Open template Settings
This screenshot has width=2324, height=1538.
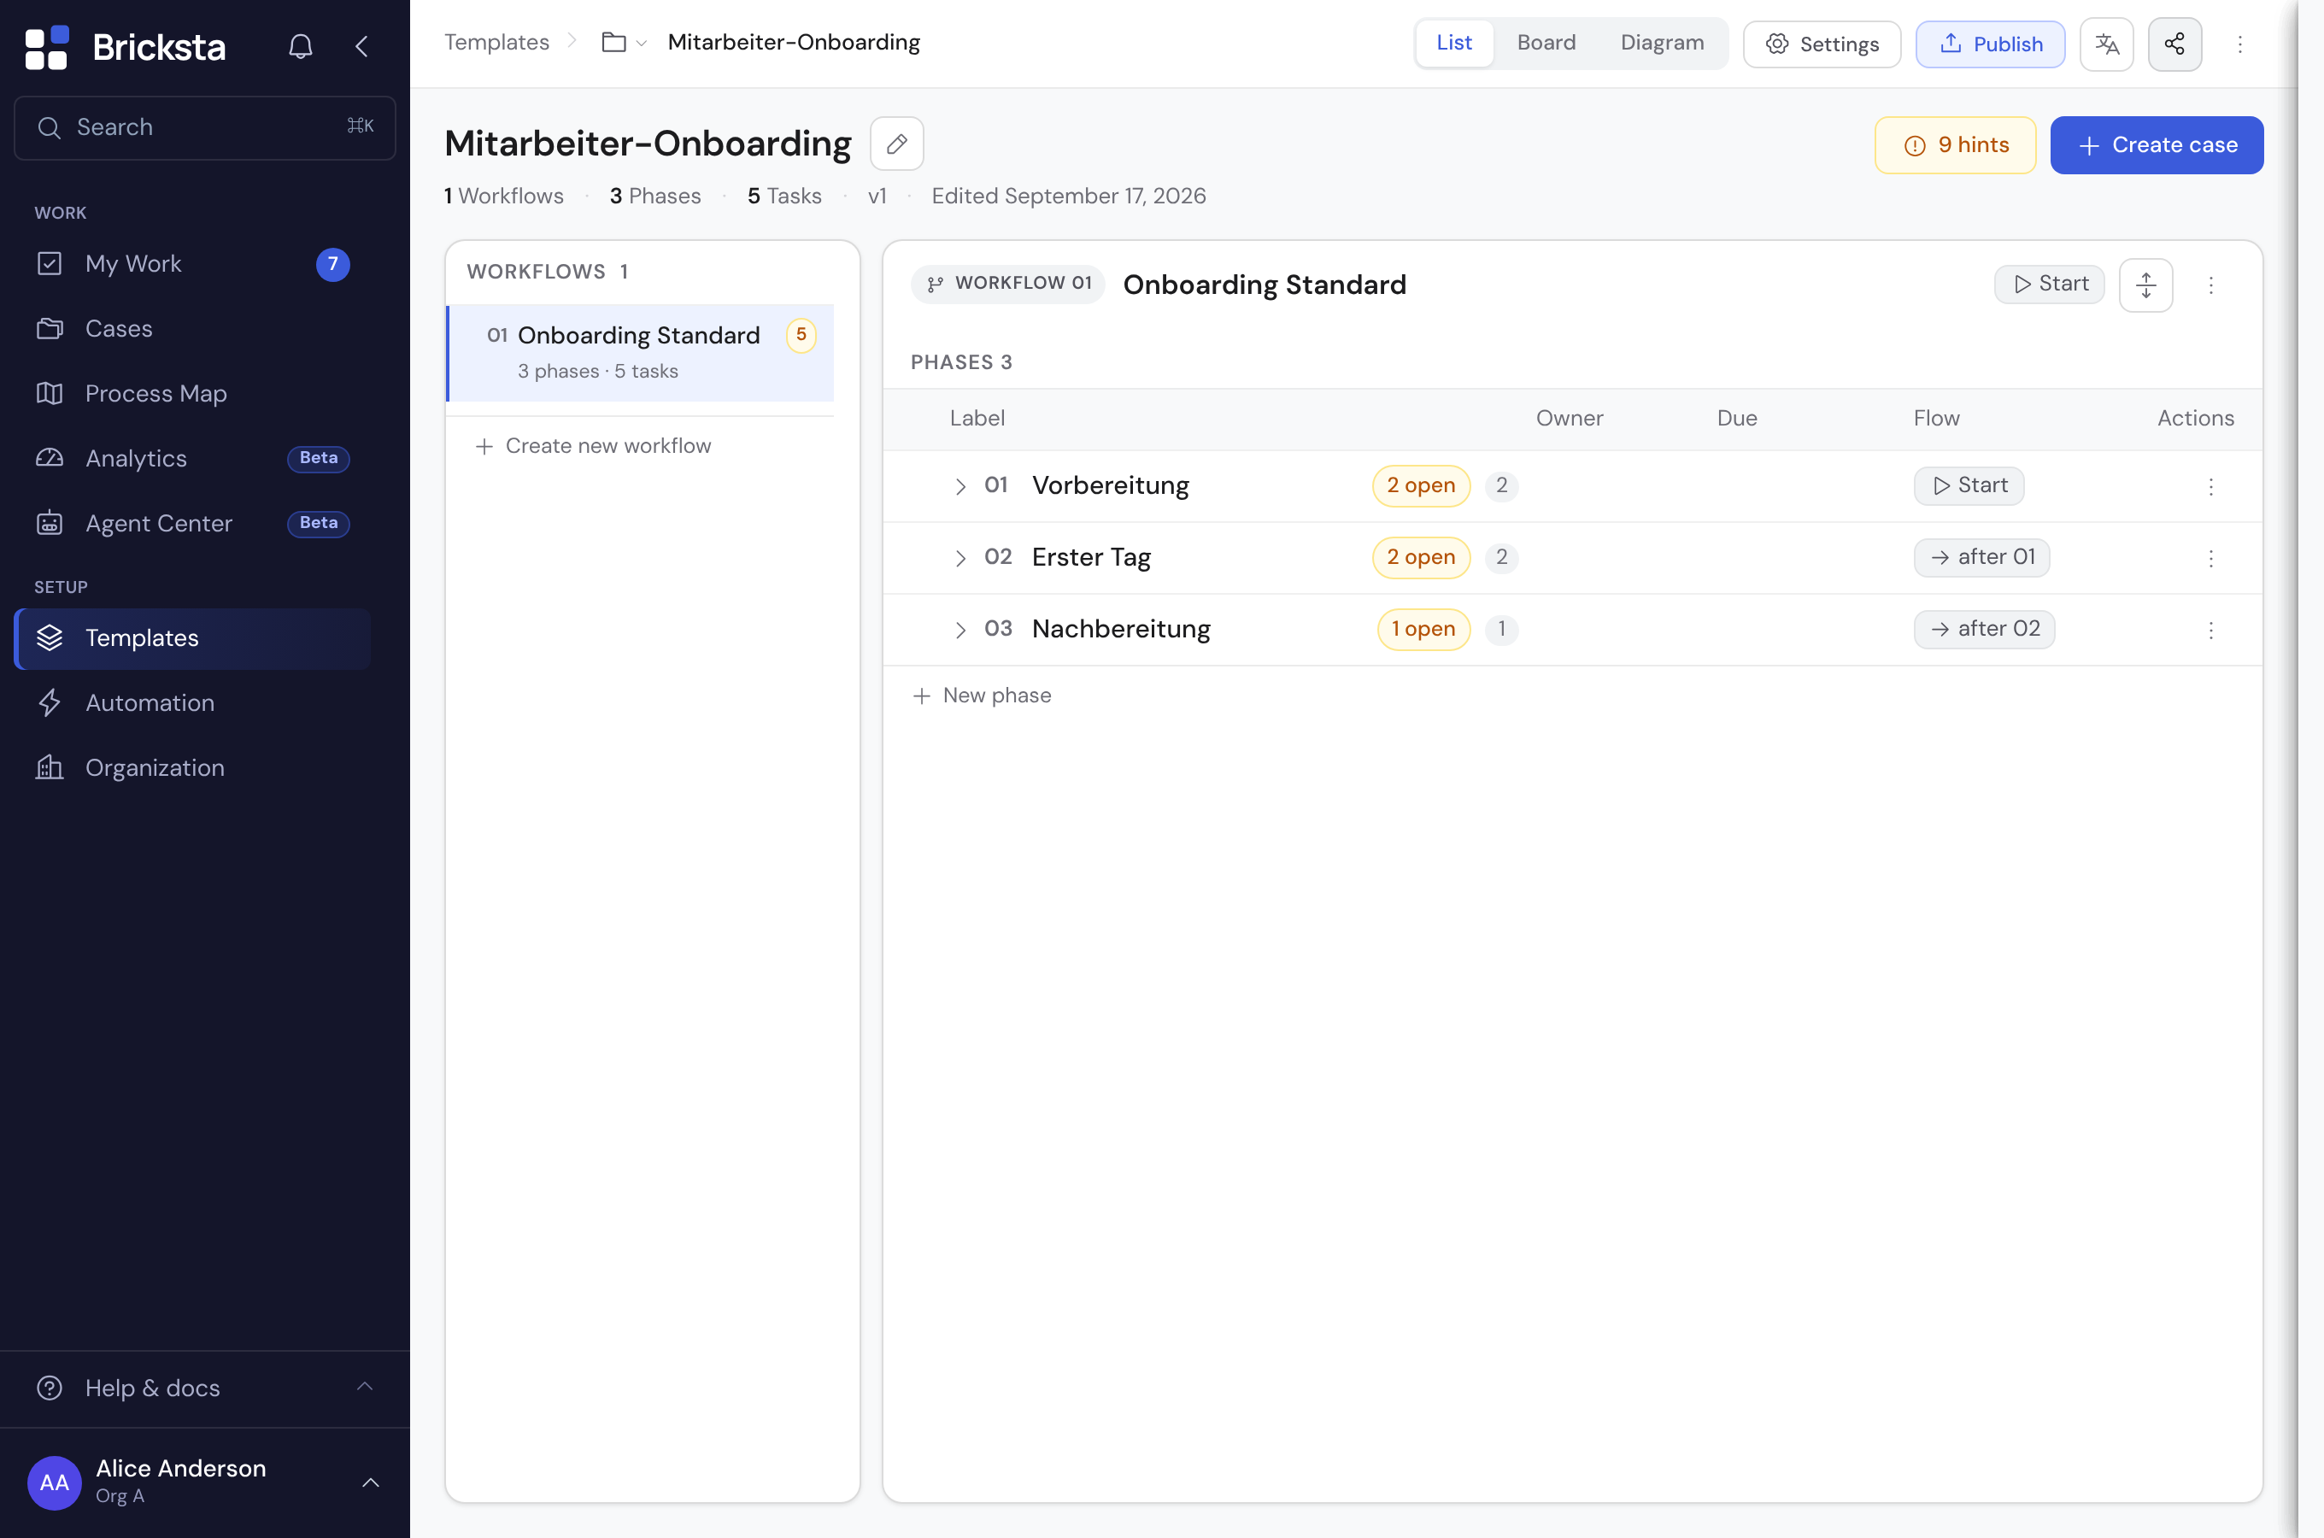[1821, 44]
